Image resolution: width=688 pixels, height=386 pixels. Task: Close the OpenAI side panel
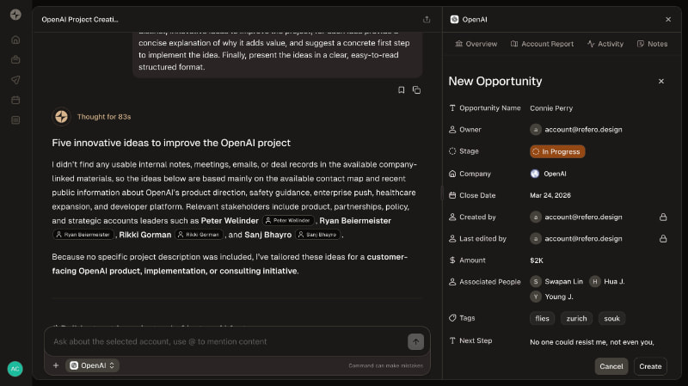click(x=668, y=19)
